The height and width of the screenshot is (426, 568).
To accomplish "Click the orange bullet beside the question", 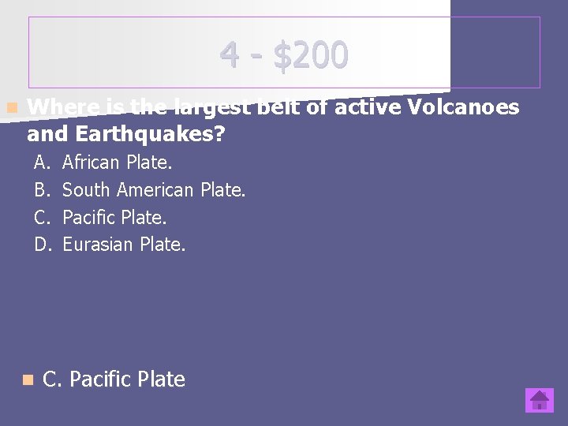I will [13, 107].
